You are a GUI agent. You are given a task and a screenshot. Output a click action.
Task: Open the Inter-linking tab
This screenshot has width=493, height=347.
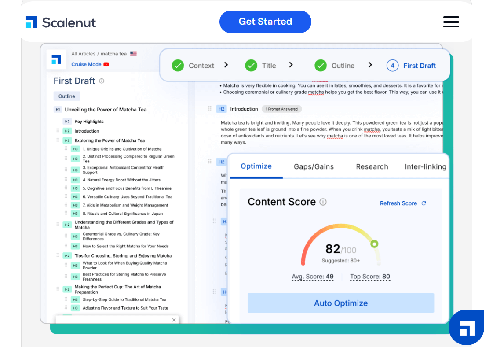point(425,166)
